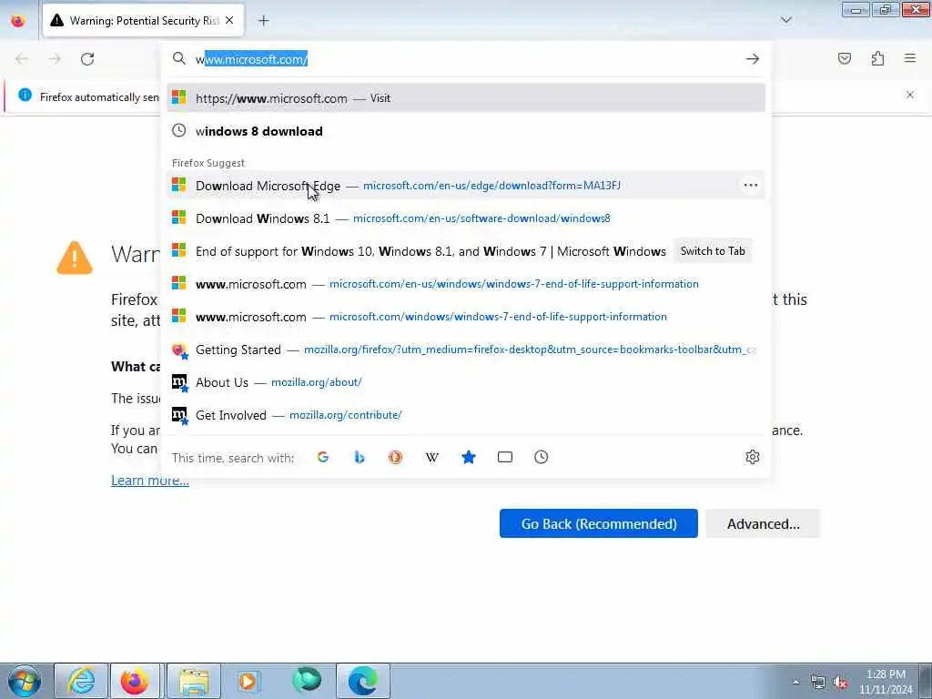Screen dimensions: 932x699
Task: Choose the Download Microsoft Edge suggestion
Action: (x=466, y=186)
